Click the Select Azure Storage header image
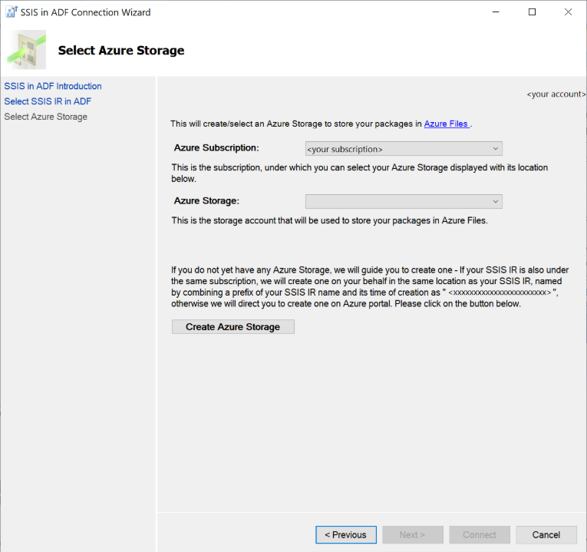The height and width of the screenshot is (552, 587). pyautogui.click(x=27, y=50)
